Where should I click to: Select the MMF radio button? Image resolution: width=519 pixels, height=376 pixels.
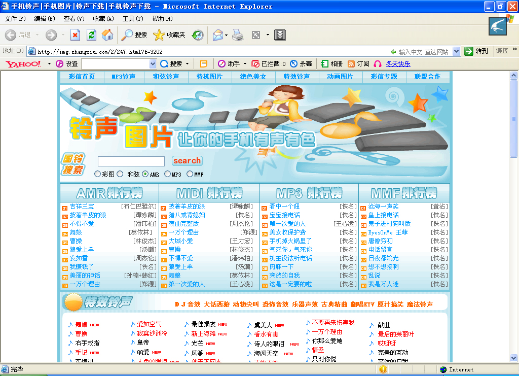[190, 174]
